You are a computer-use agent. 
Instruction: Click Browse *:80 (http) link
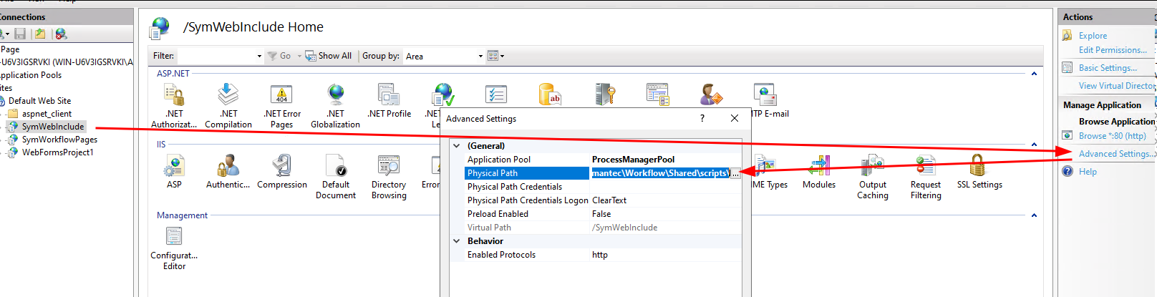coord(1113,136)
